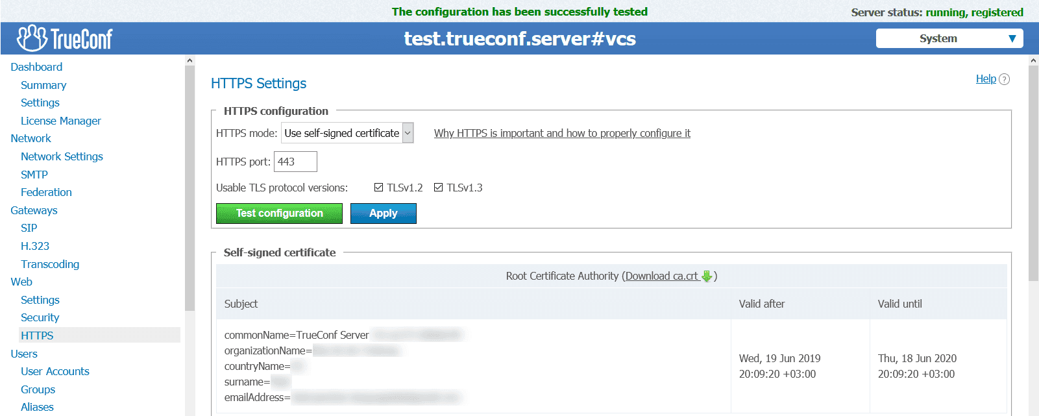The image size is (1039, 416).
Task: Click the main scrollbar up arrow
Action: 1034,60
